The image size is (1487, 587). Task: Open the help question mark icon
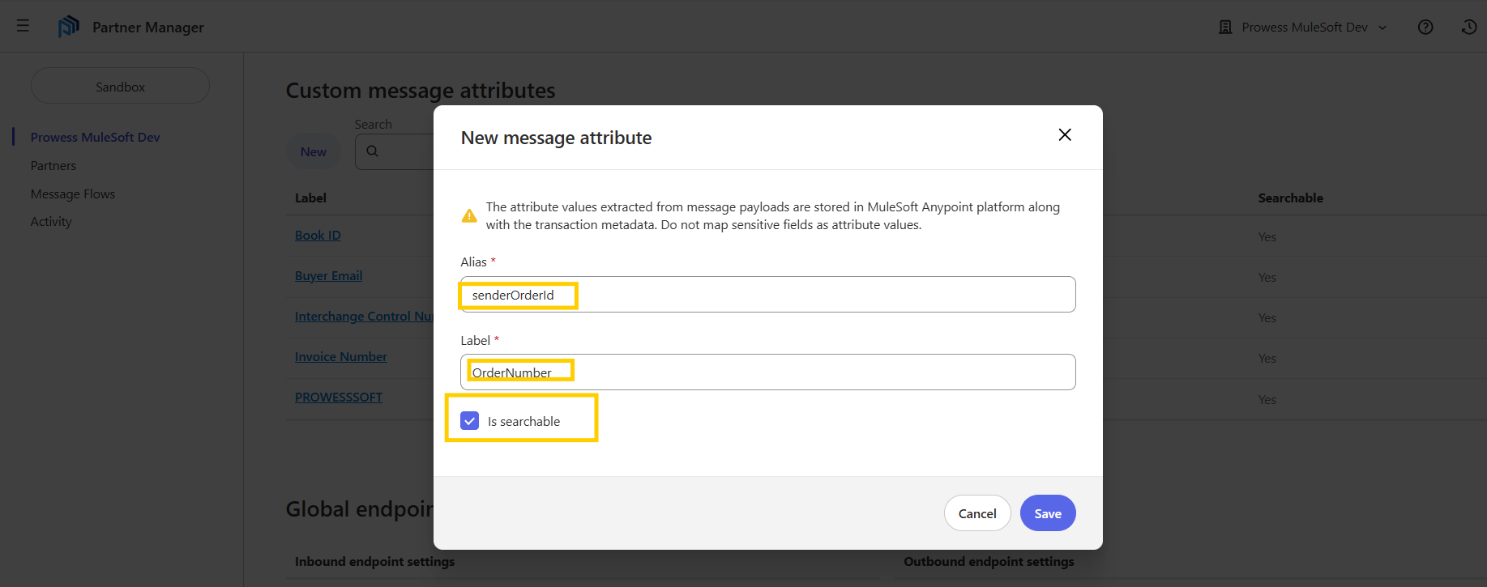pyautogui.click(x=1425, y=28)
